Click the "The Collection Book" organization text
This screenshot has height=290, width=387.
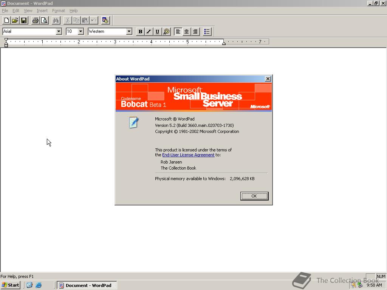pos(178,168)
